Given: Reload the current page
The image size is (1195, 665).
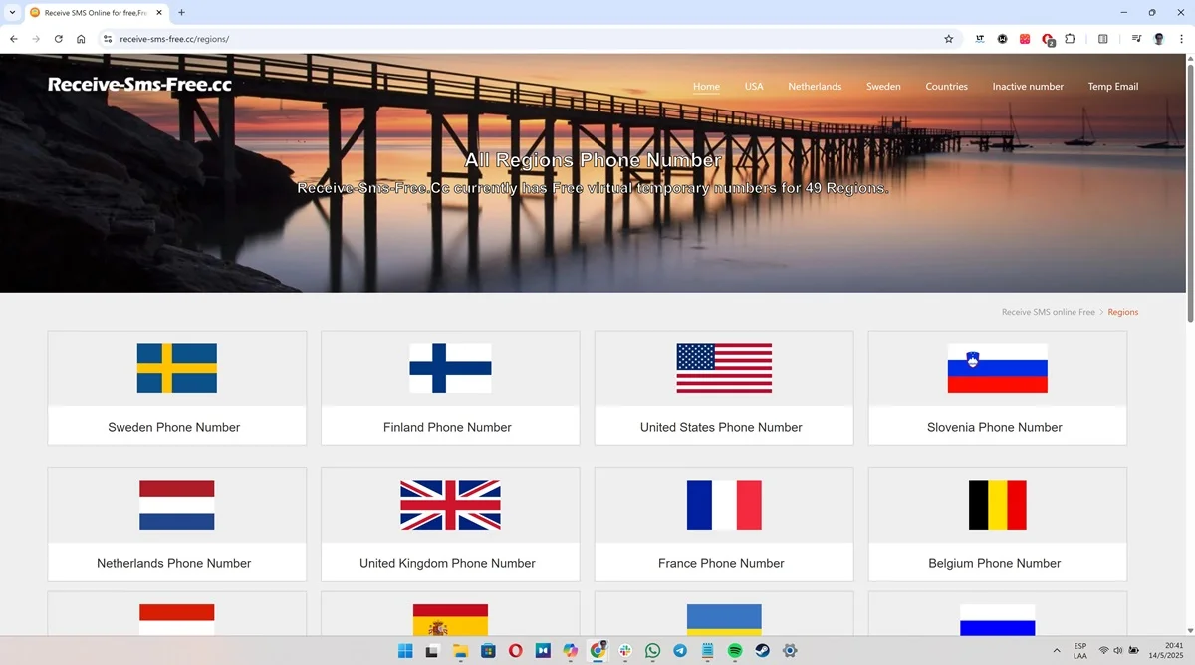Looking at the screenshot, I should coord(59,39).
